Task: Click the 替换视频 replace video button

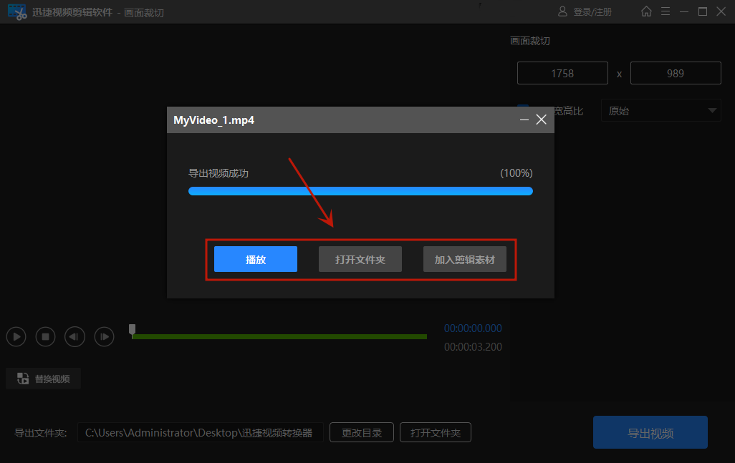Action: [x=44, y=379]
